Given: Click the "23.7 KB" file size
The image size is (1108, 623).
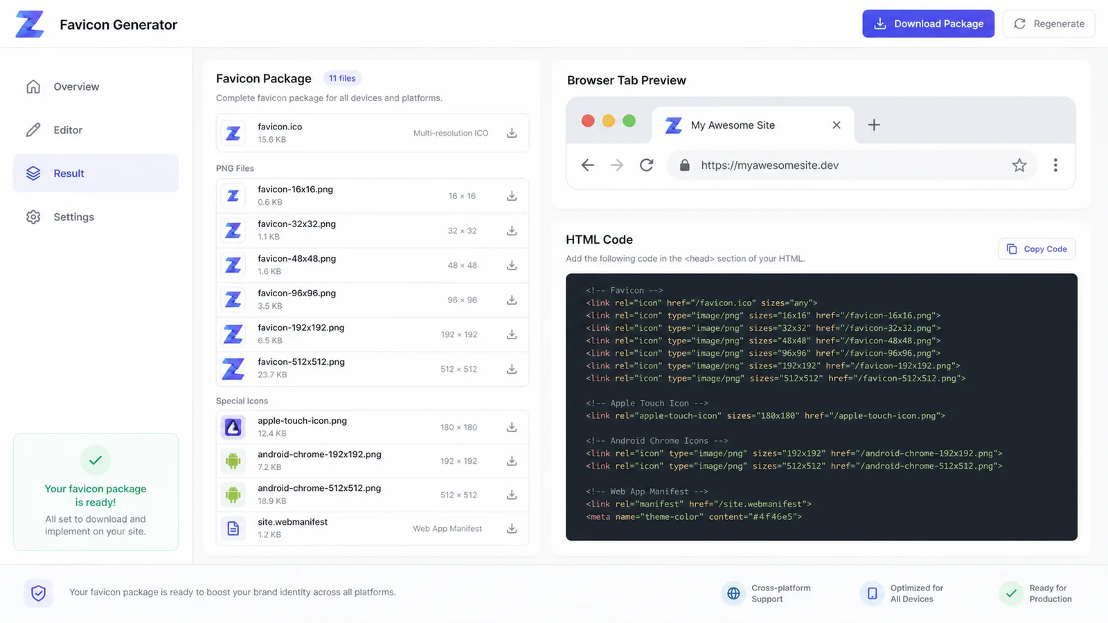Looking at the screenshot, I should point(272,375).
